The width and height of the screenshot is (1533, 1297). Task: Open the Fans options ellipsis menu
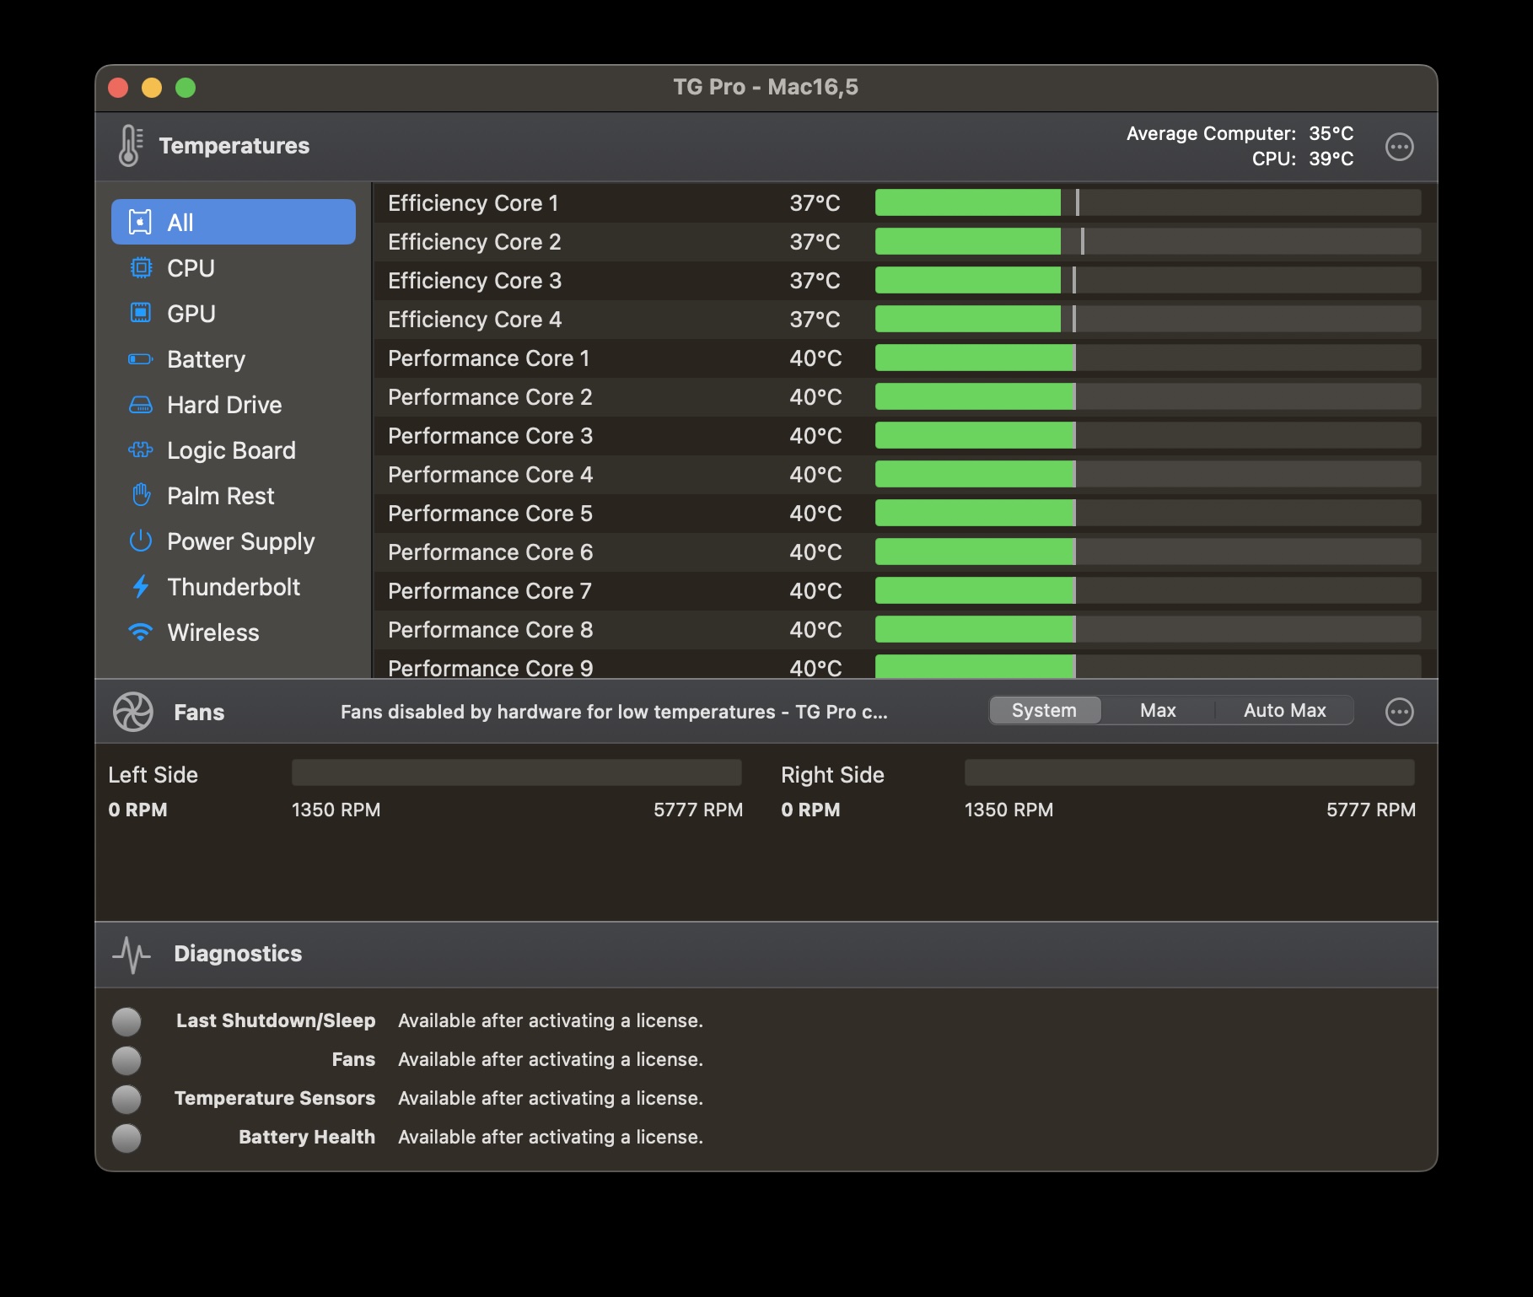pyautogui.click(x=1399, y=712)
